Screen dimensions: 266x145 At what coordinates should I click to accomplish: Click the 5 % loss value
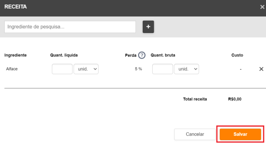point(139,69)
